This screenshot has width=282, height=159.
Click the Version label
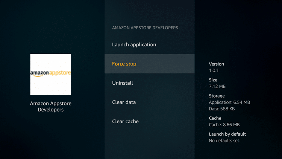tap(216, 64)
